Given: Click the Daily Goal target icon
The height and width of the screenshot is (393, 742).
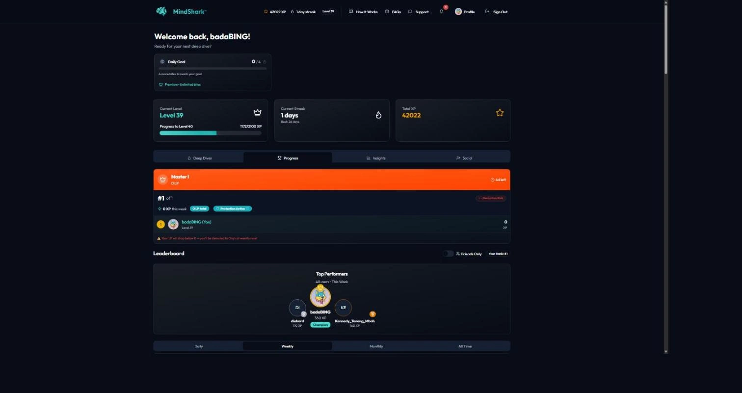Looking at the screenshot, I should [162, 62].
